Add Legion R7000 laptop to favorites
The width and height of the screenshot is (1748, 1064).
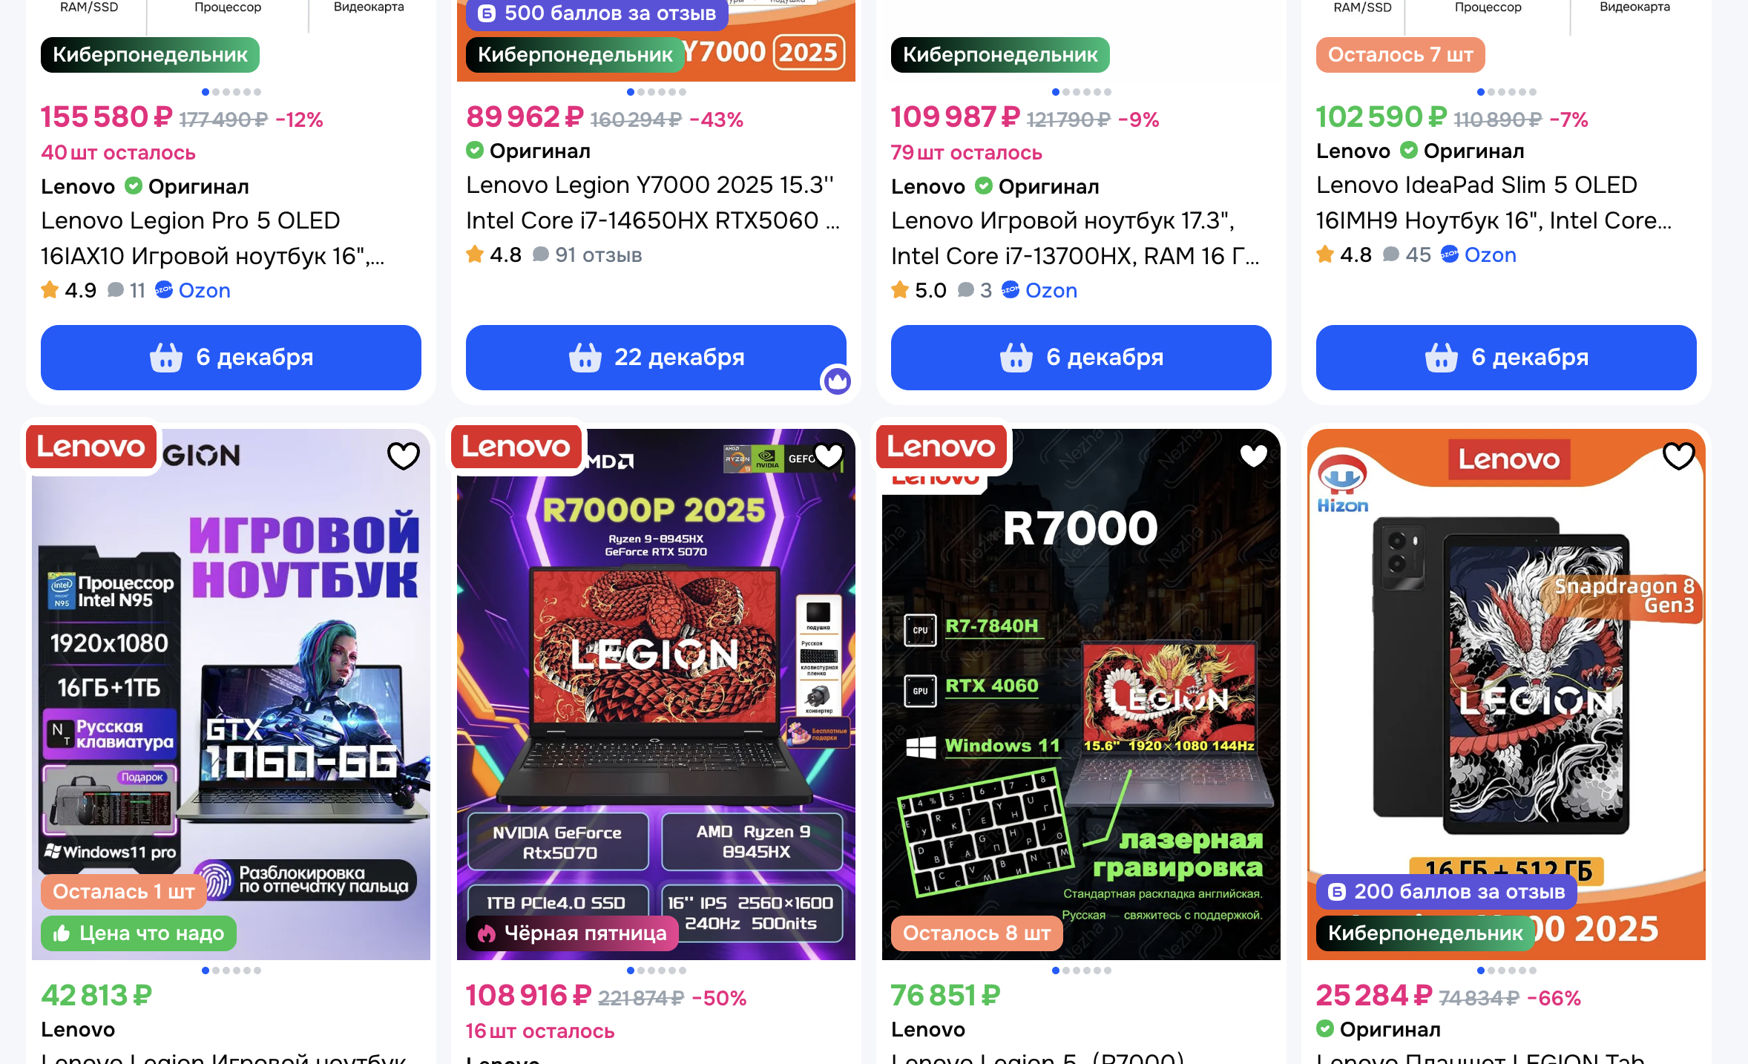pyautogui.click(x=1254, y=456)
